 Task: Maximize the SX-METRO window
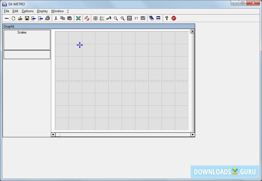(x=243, y=3)
